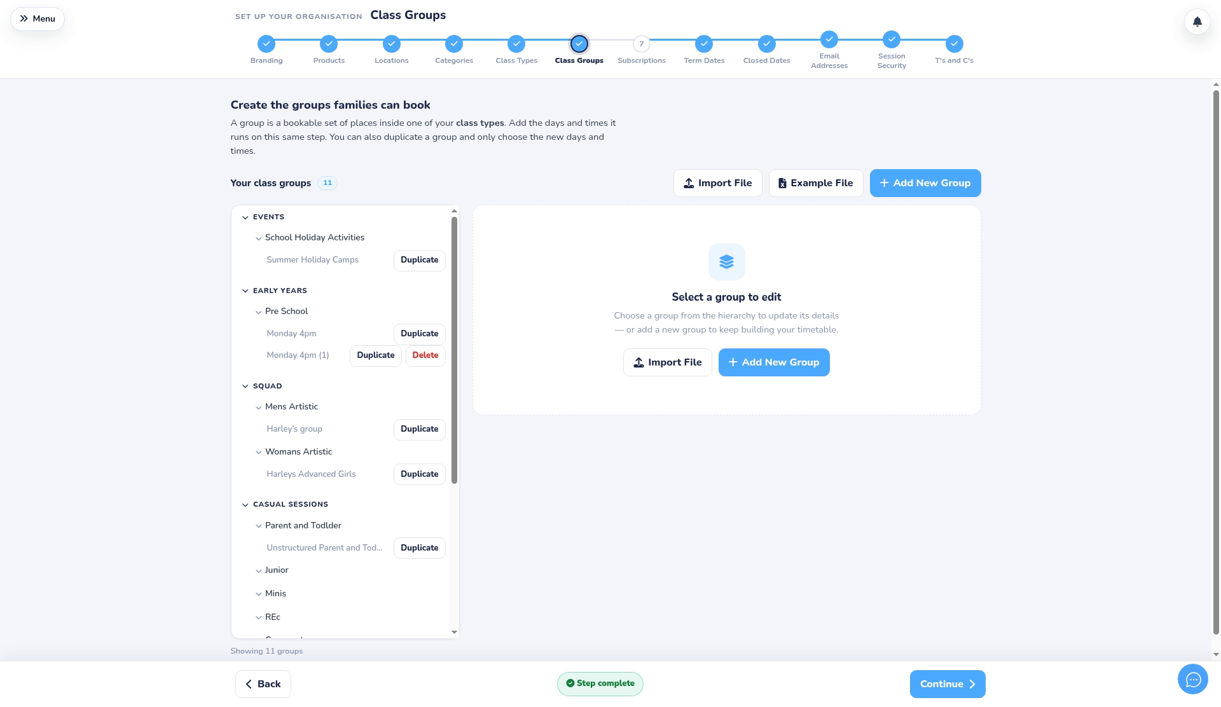The height and width of the screenshot is (707, 1221).
Task: Click the top Import File button
Action: click(717, 183)
